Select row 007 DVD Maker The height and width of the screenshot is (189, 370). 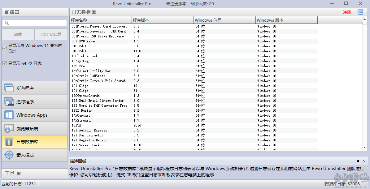pyautogui.click(x=194, y=41)
